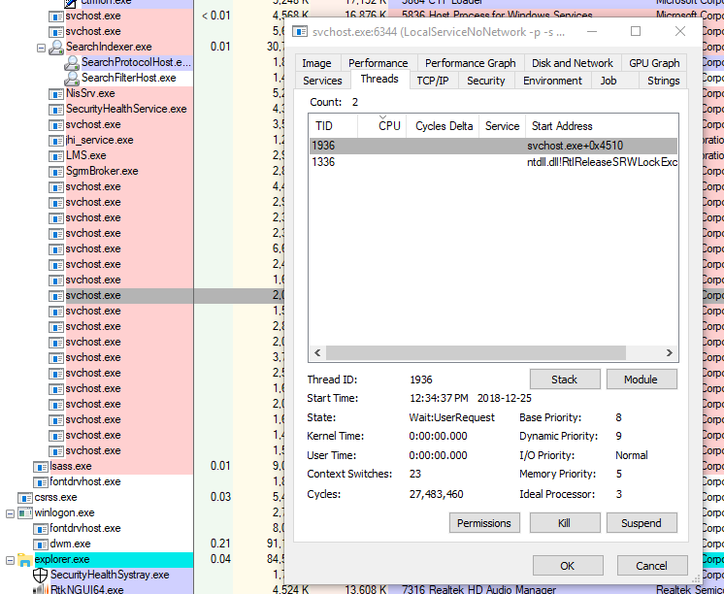This screenshot has width=724, height=594.
Task: Select the dwm.exe process name
Action: (x=70, y=544)
